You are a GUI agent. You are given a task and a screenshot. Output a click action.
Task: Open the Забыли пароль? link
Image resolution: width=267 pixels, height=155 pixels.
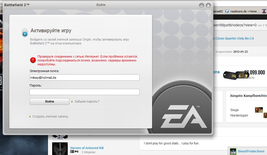click(87, 102)
